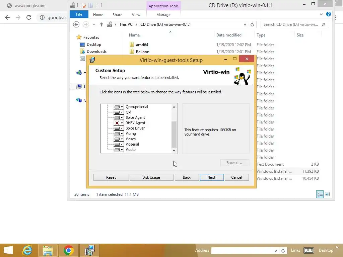Refresh the Explorer folder view
This screenshot has height=257, width=343.
point(252,24)
